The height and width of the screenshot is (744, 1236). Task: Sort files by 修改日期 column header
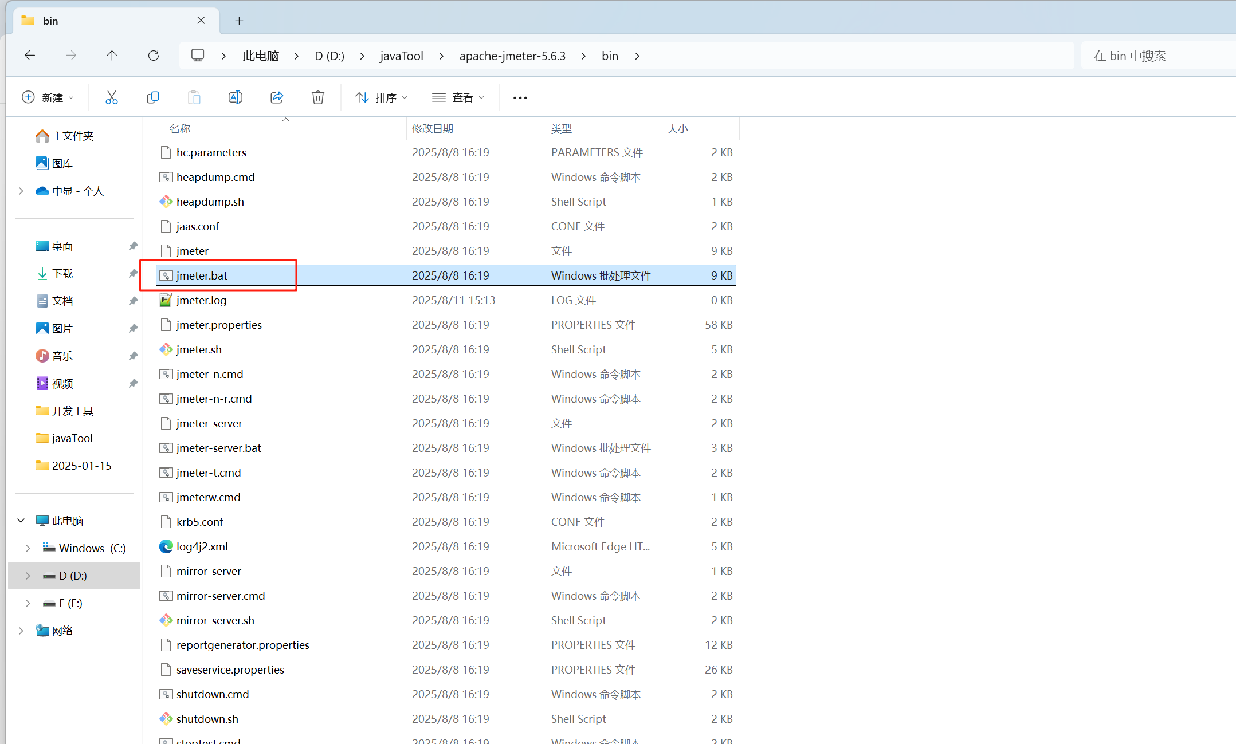point(433,128)
